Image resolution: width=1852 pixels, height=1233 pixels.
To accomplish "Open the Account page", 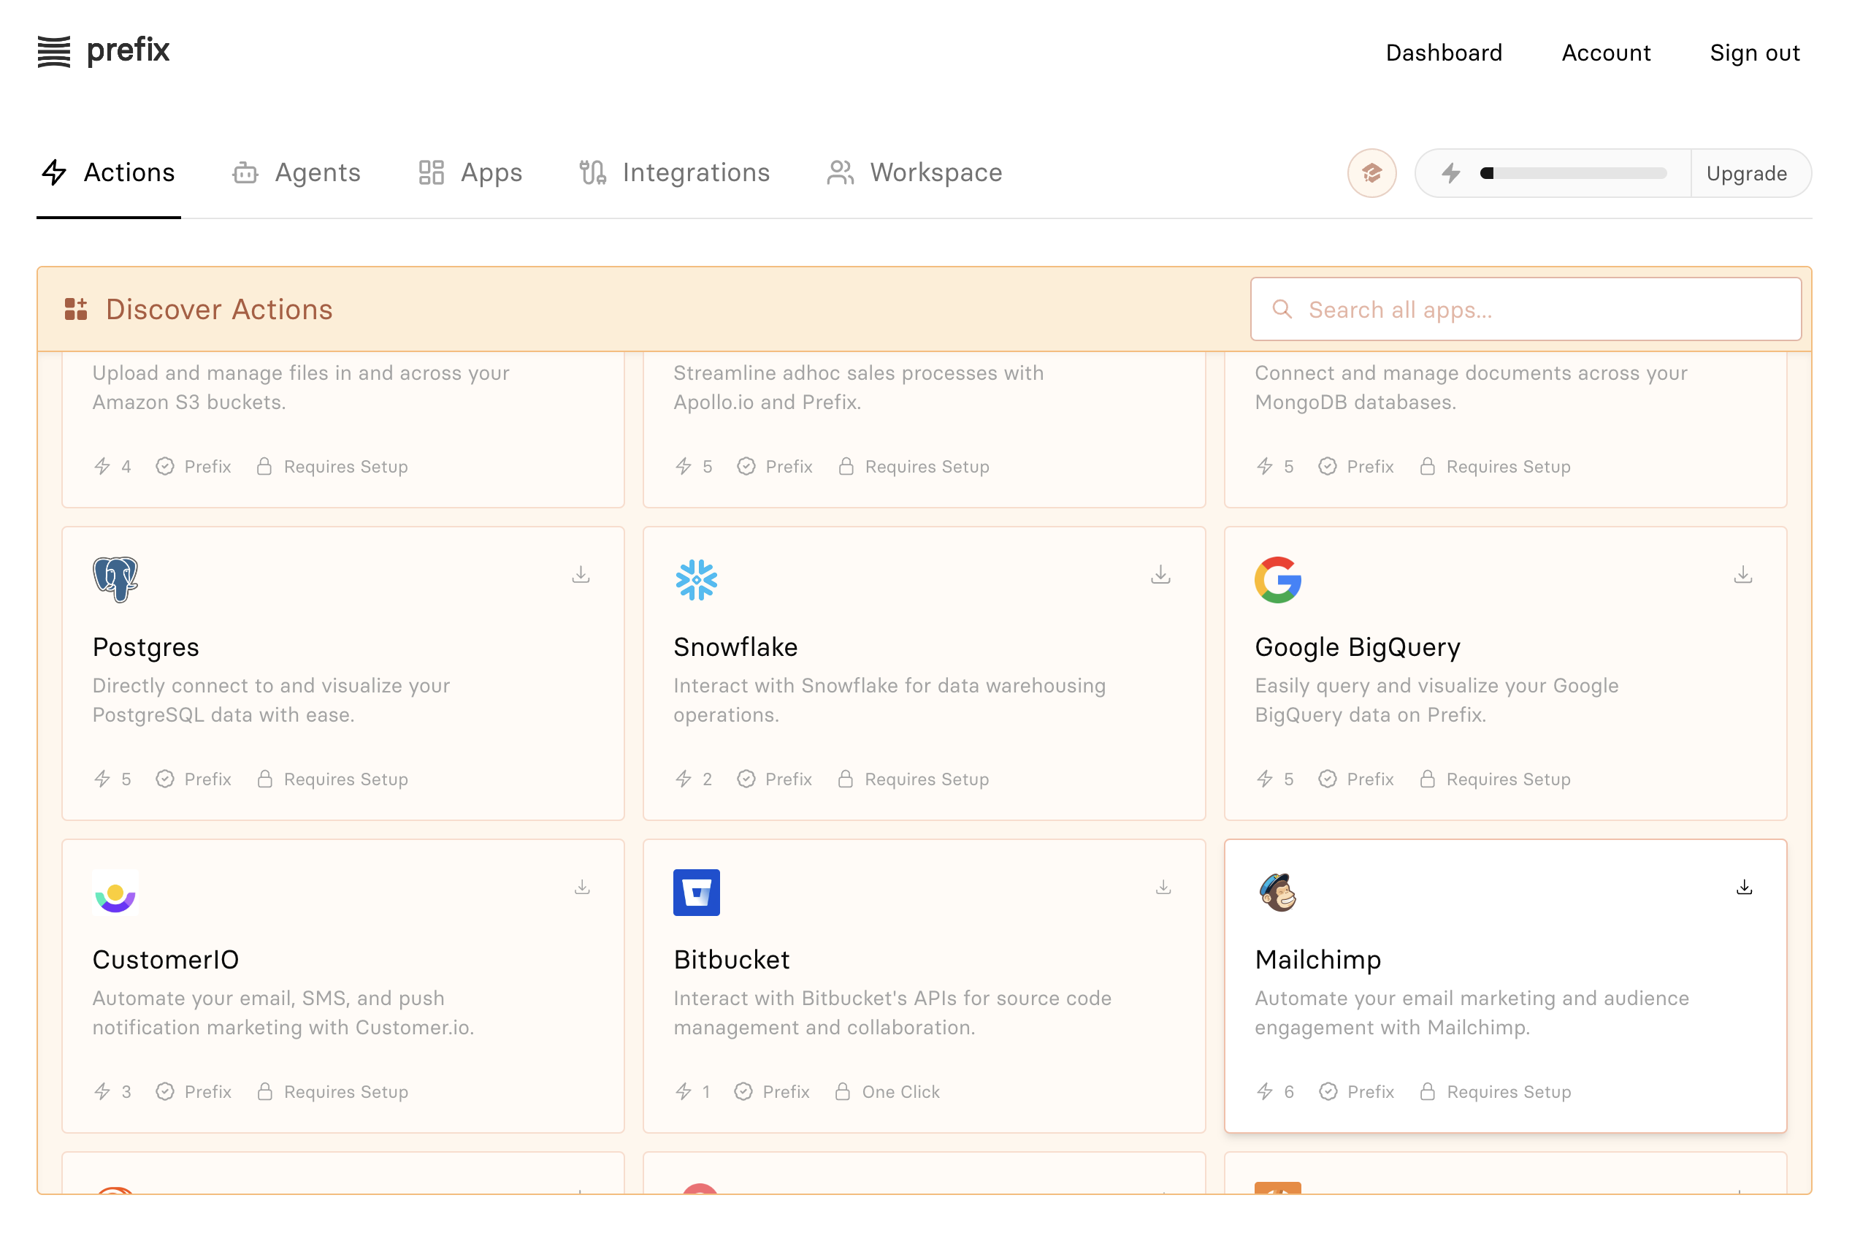I will pos(1605,53).
